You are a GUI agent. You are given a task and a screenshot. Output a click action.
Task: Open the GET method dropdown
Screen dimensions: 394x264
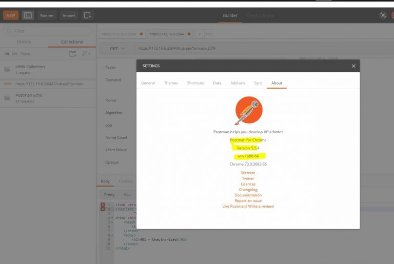pos(117,49)
